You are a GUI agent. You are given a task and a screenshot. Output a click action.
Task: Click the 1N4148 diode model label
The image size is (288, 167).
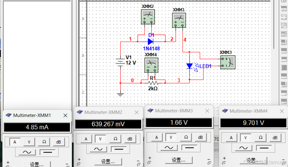151,49
